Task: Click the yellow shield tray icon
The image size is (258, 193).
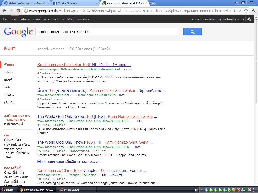Action: coord(234,190)
